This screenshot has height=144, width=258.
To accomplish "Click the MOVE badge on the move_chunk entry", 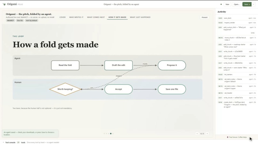I will [221, 38].
